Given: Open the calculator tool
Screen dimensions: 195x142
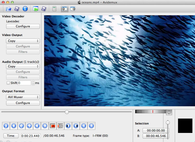Looking at the screenshot, I should click(54, 9).
